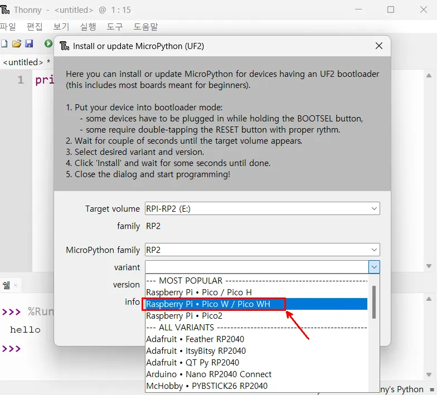This screenshot has height=395, width=437.
Task: Open the 보기 menu
Action: click(x=61, y=27)
